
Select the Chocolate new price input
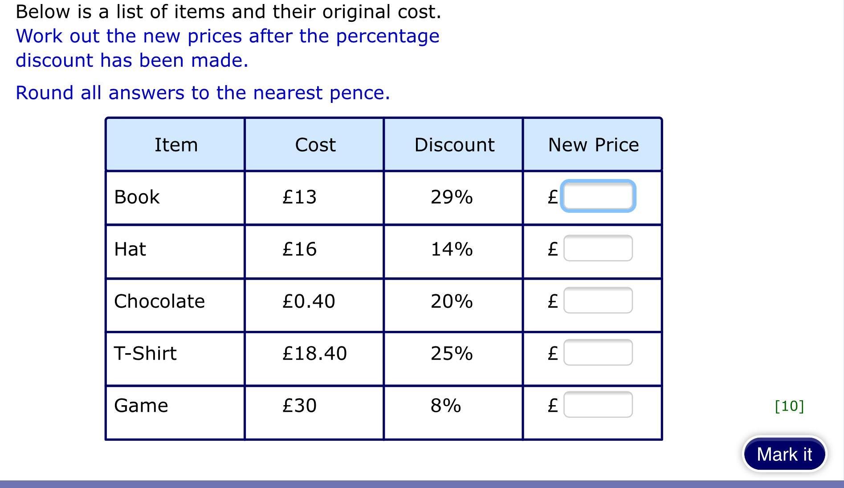pyautogui.click(x=598, y=300)
